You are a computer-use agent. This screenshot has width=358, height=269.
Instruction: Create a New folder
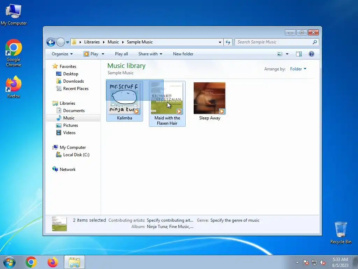183,54
